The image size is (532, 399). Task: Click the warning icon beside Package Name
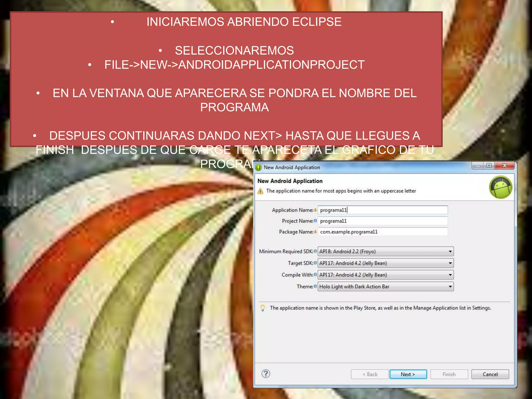click(315, 232)
